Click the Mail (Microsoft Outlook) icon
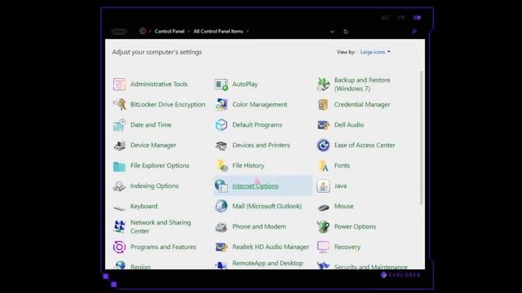Screen dimensions: 522x293 221,206
